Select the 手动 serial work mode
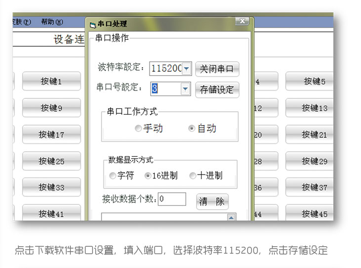This screenshot has height=268, width=361. click(x=138, y=129)
